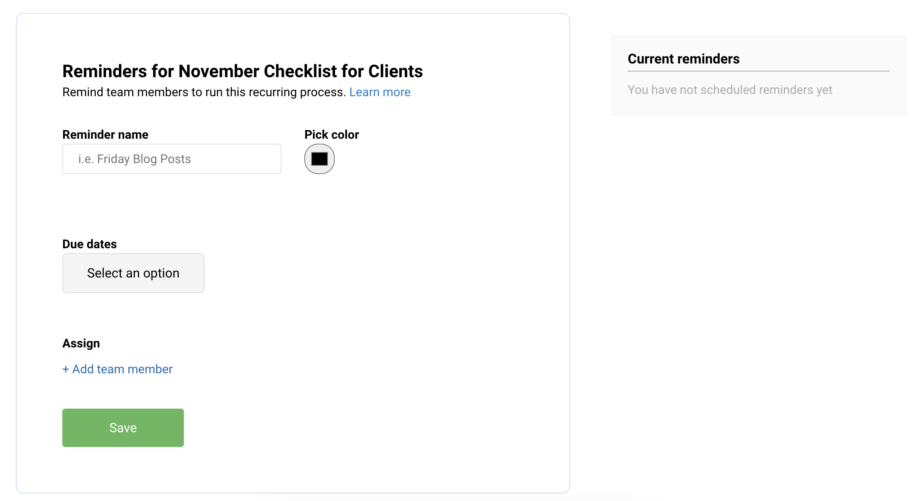Select the Current reminders heading

[x=684, y=59]
